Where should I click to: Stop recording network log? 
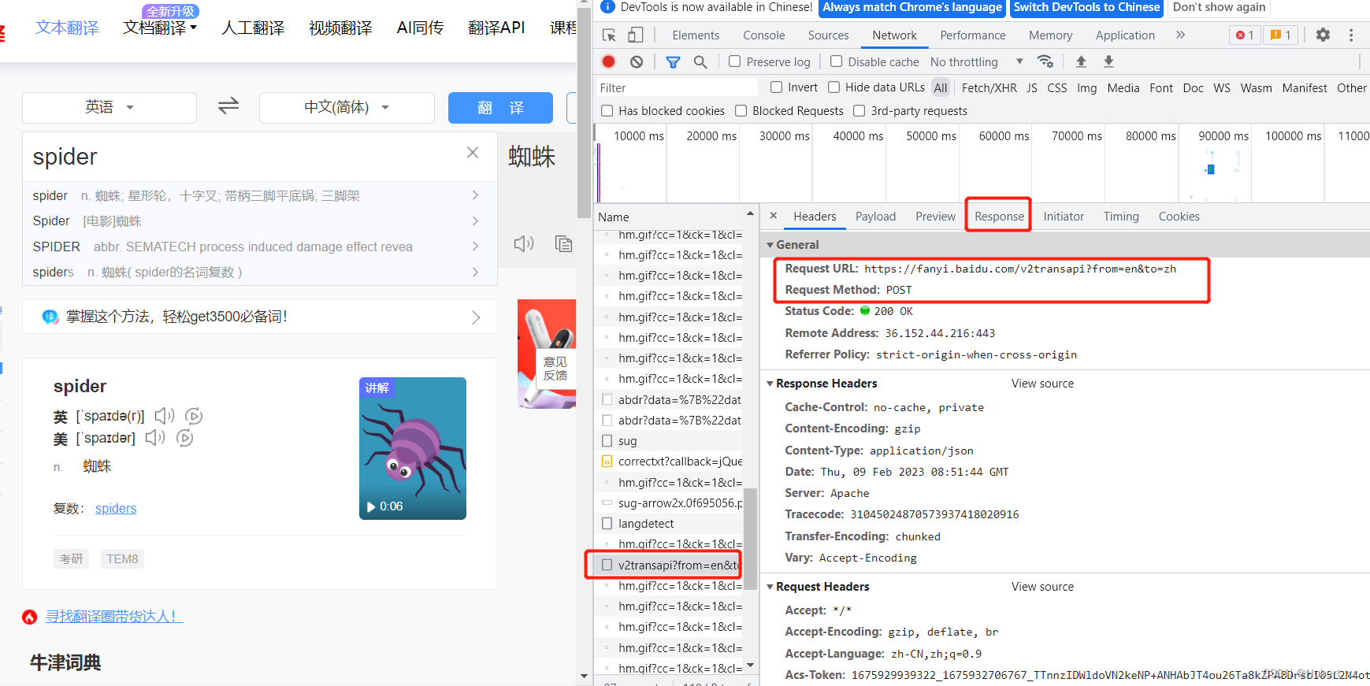click(608, 61)
